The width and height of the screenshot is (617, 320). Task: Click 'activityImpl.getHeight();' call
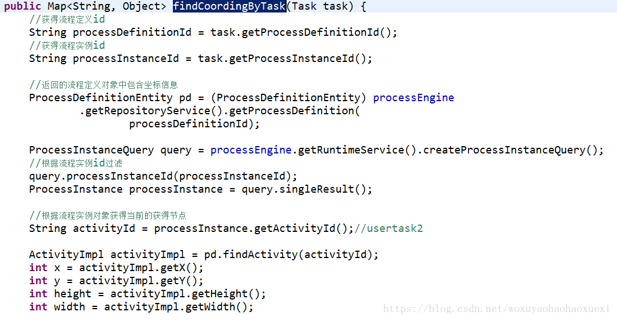(x=188, y=294)
